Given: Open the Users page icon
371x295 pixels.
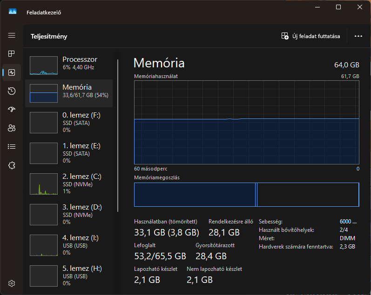Looking at the screenshot, I should pos(12,128).
